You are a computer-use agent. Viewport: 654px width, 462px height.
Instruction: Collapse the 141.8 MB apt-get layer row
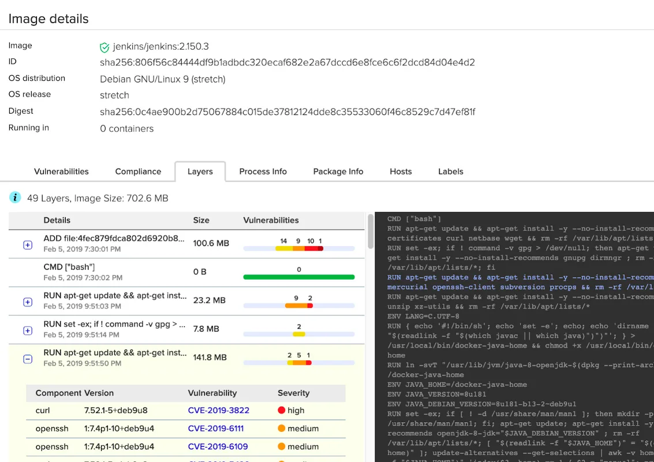coord(28,359)
